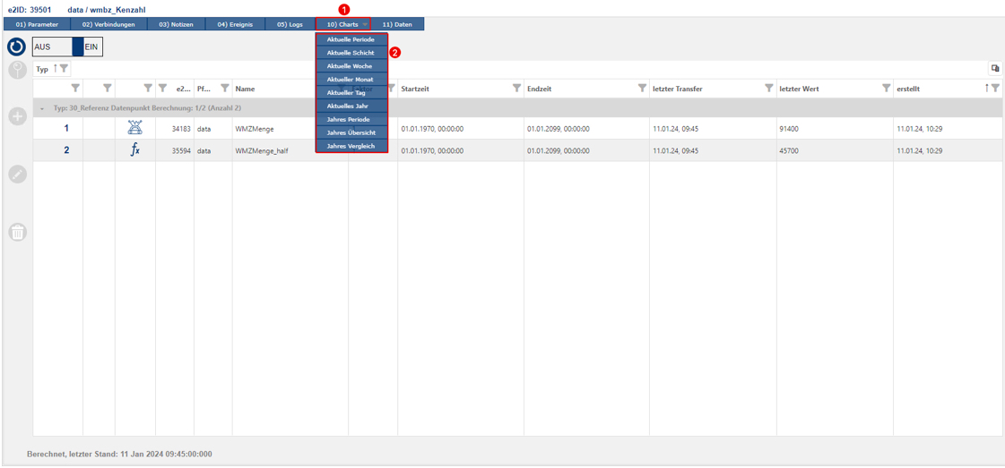Screen dimensions: 1005x468
Task: Open the 05) Logs tab
Action: coord(290,24)
